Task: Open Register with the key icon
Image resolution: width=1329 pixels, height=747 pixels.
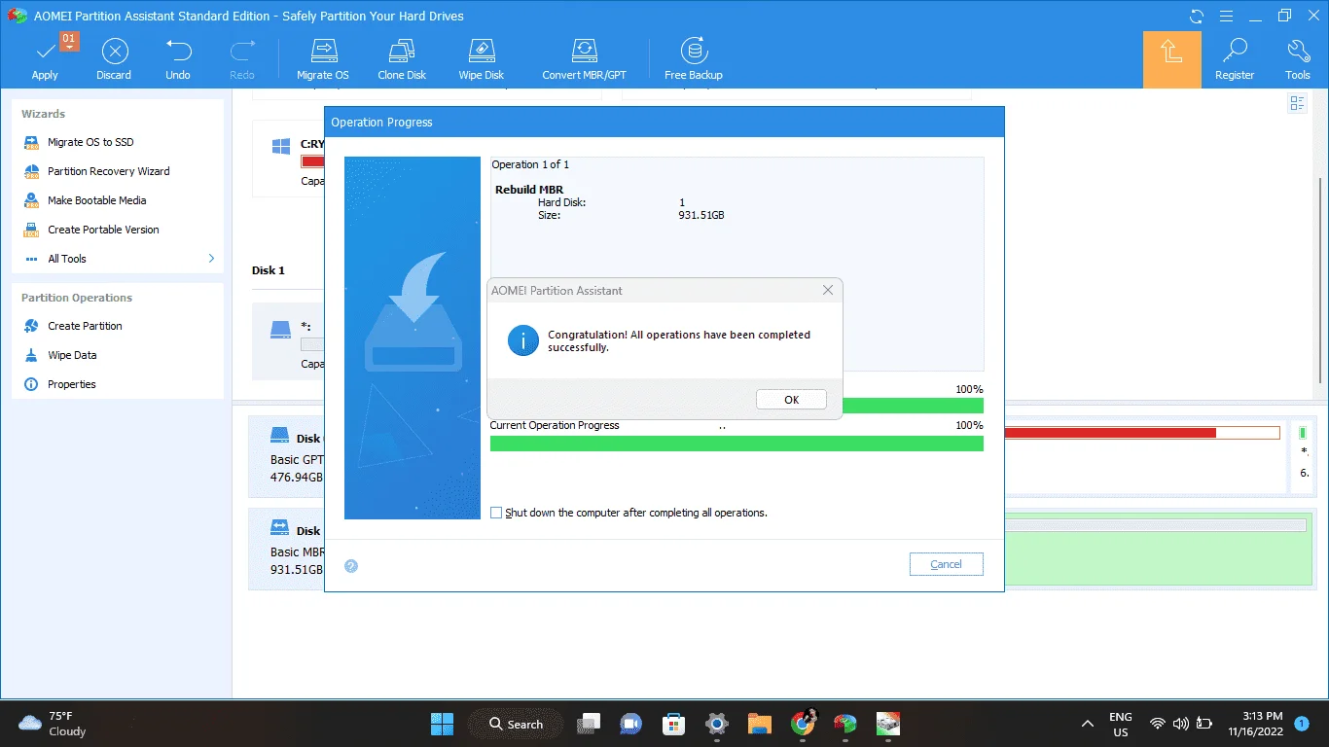Action: coord(1235,59)
